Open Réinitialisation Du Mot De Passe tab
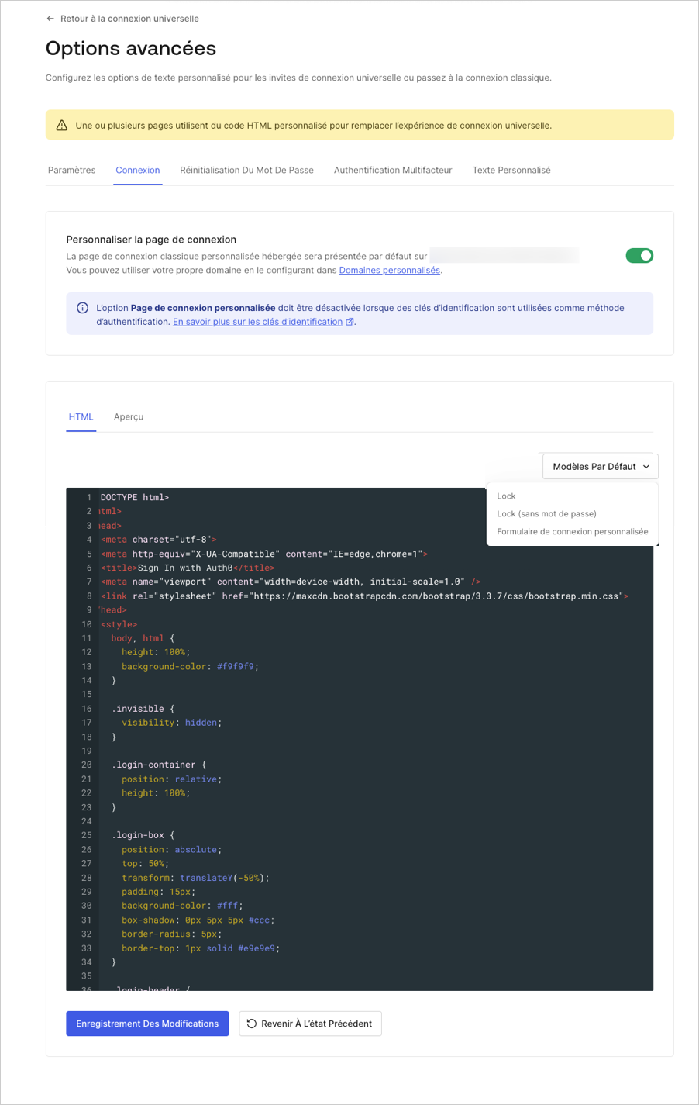The width and height of the screenshot is (699, 1105). [x=246, y=170]
